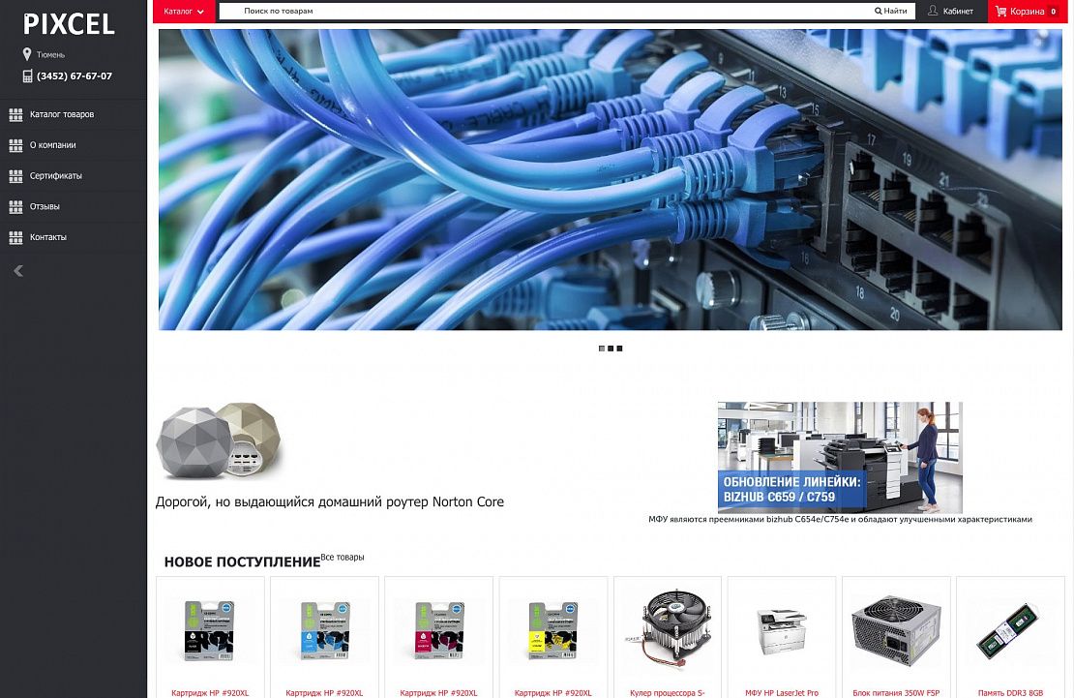This screenshot has height=698, width=1074.
Task: Open the Norton Core router article image
Action: (220, 441)
